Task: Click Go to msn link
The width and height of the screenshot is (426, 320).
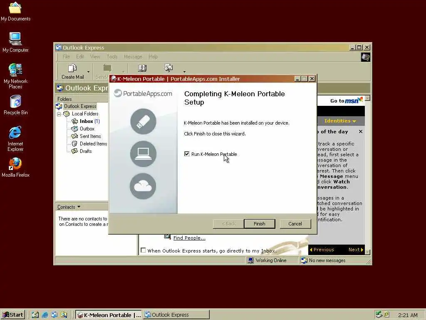Action: pos(347,100)
